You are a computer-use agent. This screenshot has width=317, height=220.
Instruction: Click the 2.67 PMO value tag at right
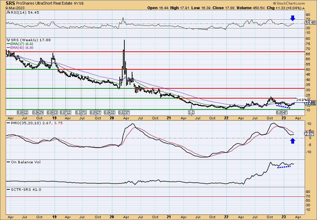[309, 134]
